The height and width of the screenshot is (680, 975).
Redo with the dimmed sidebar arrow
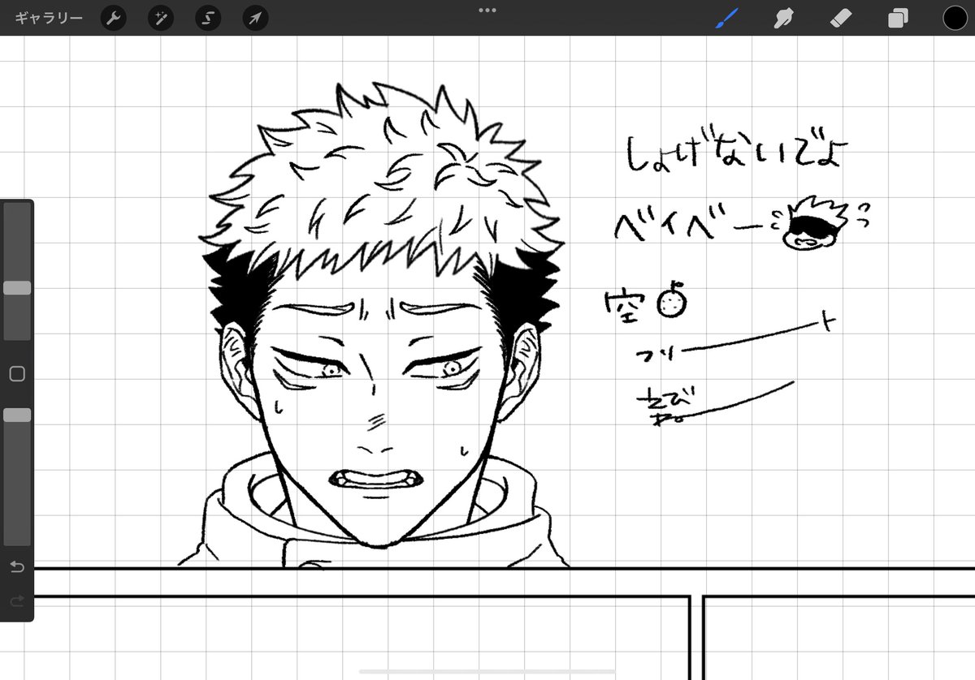[17, 601]
